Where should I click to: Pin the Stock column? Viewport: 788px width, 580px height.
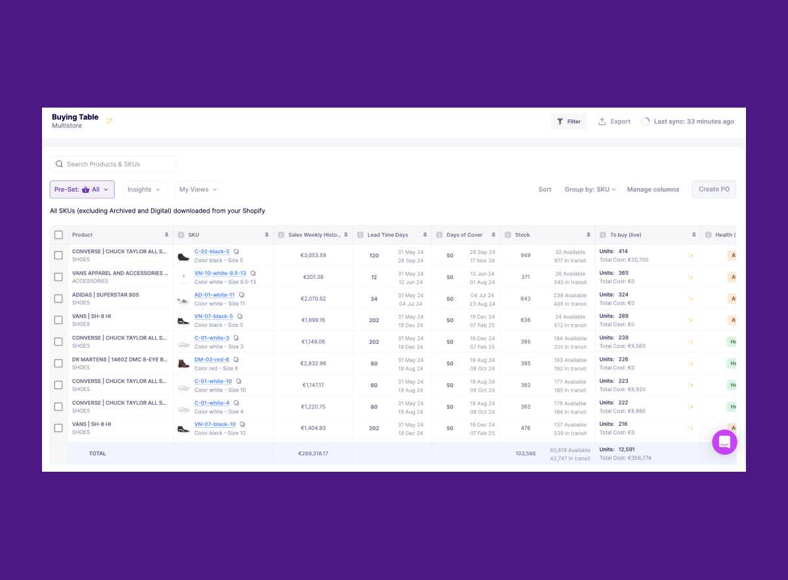pyautogui.click(x=588, y=235)
